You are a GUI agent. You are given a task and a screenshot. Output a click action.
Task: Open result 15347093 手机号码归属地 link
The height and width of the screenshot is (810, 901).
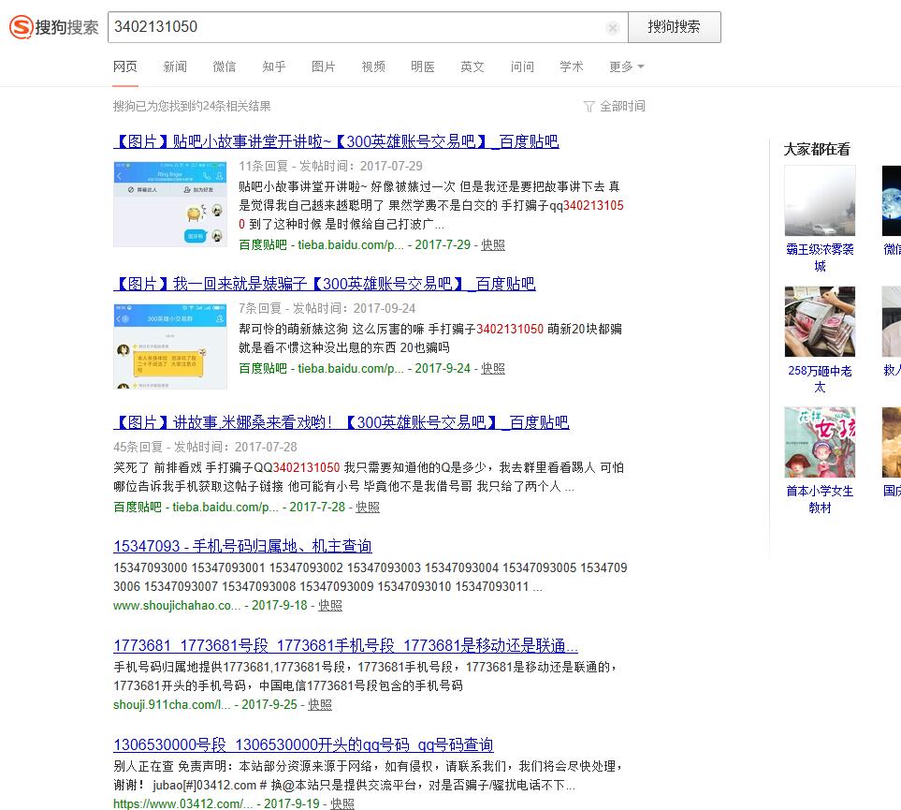[242, 546]
